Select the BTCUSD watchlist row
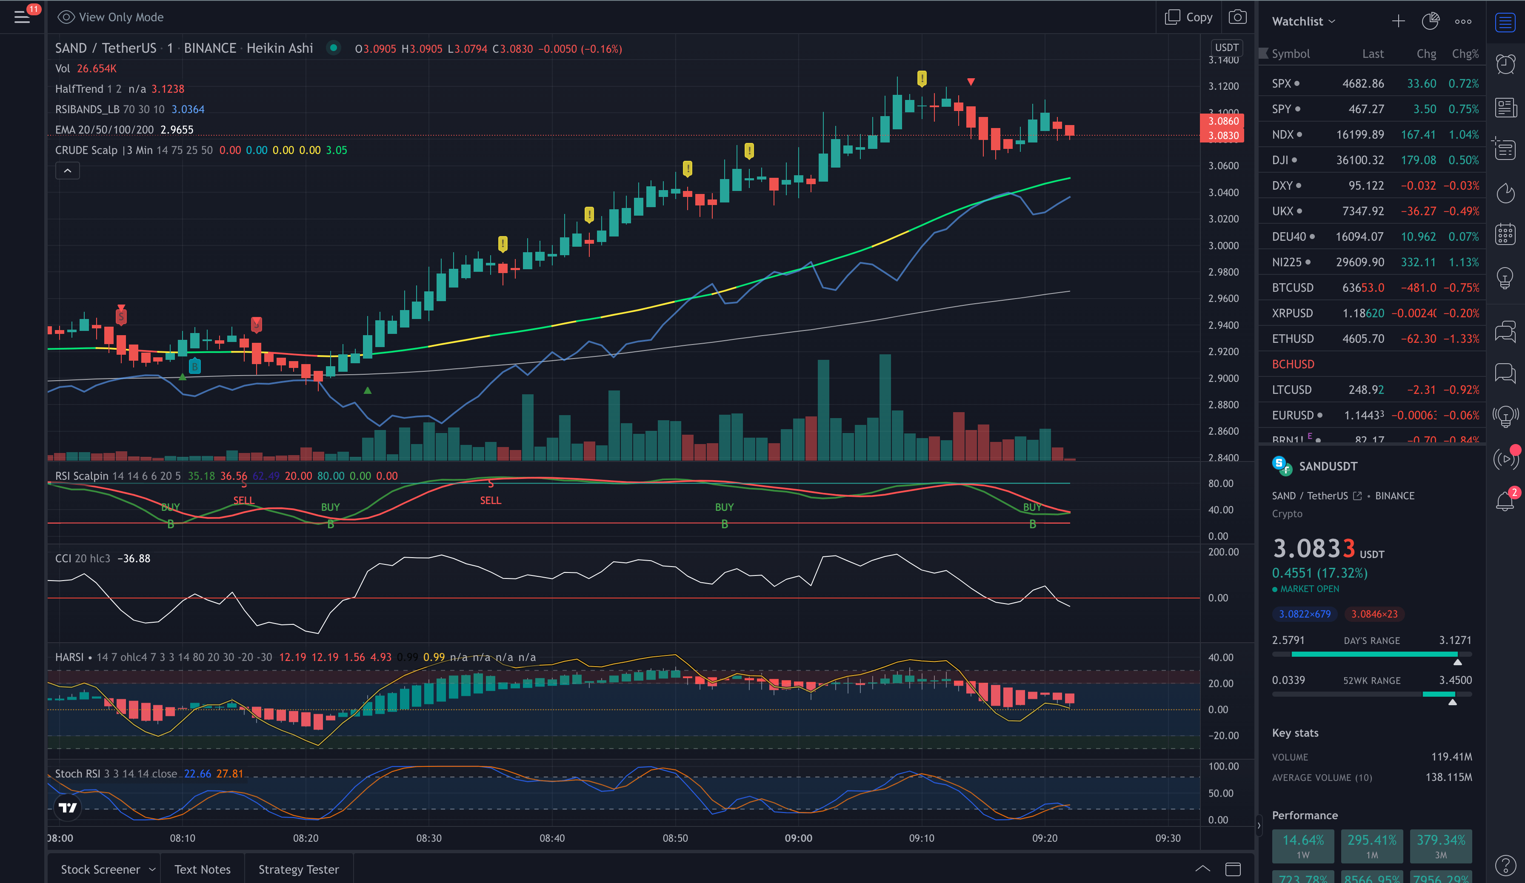 point(1372,288)
